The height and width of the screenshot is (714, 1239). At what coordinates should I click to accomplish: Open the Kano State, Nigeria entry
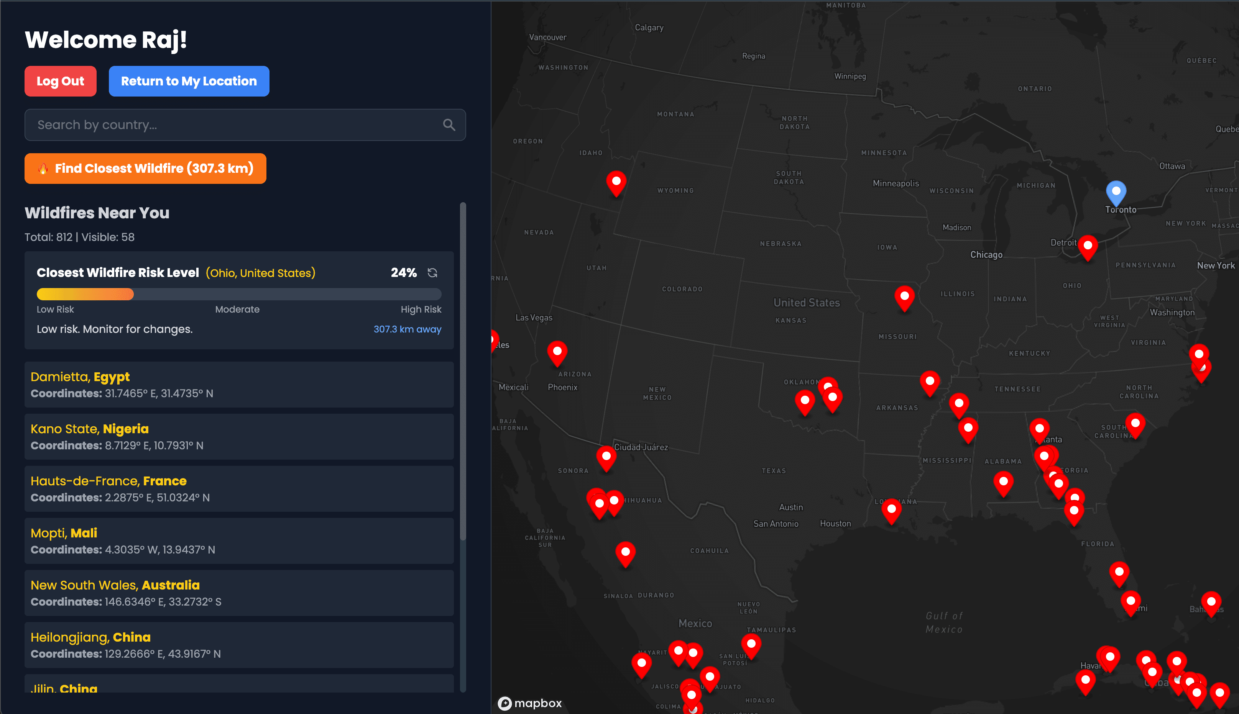tap(238, 436)
